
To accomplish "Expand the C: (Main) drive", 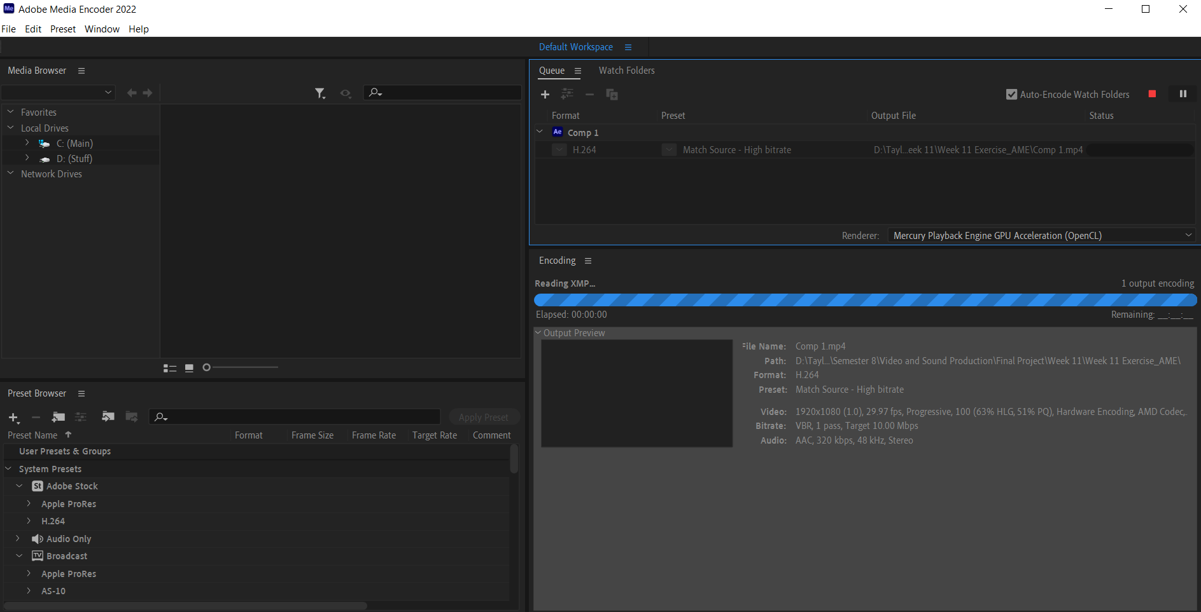I will [27, 143].
